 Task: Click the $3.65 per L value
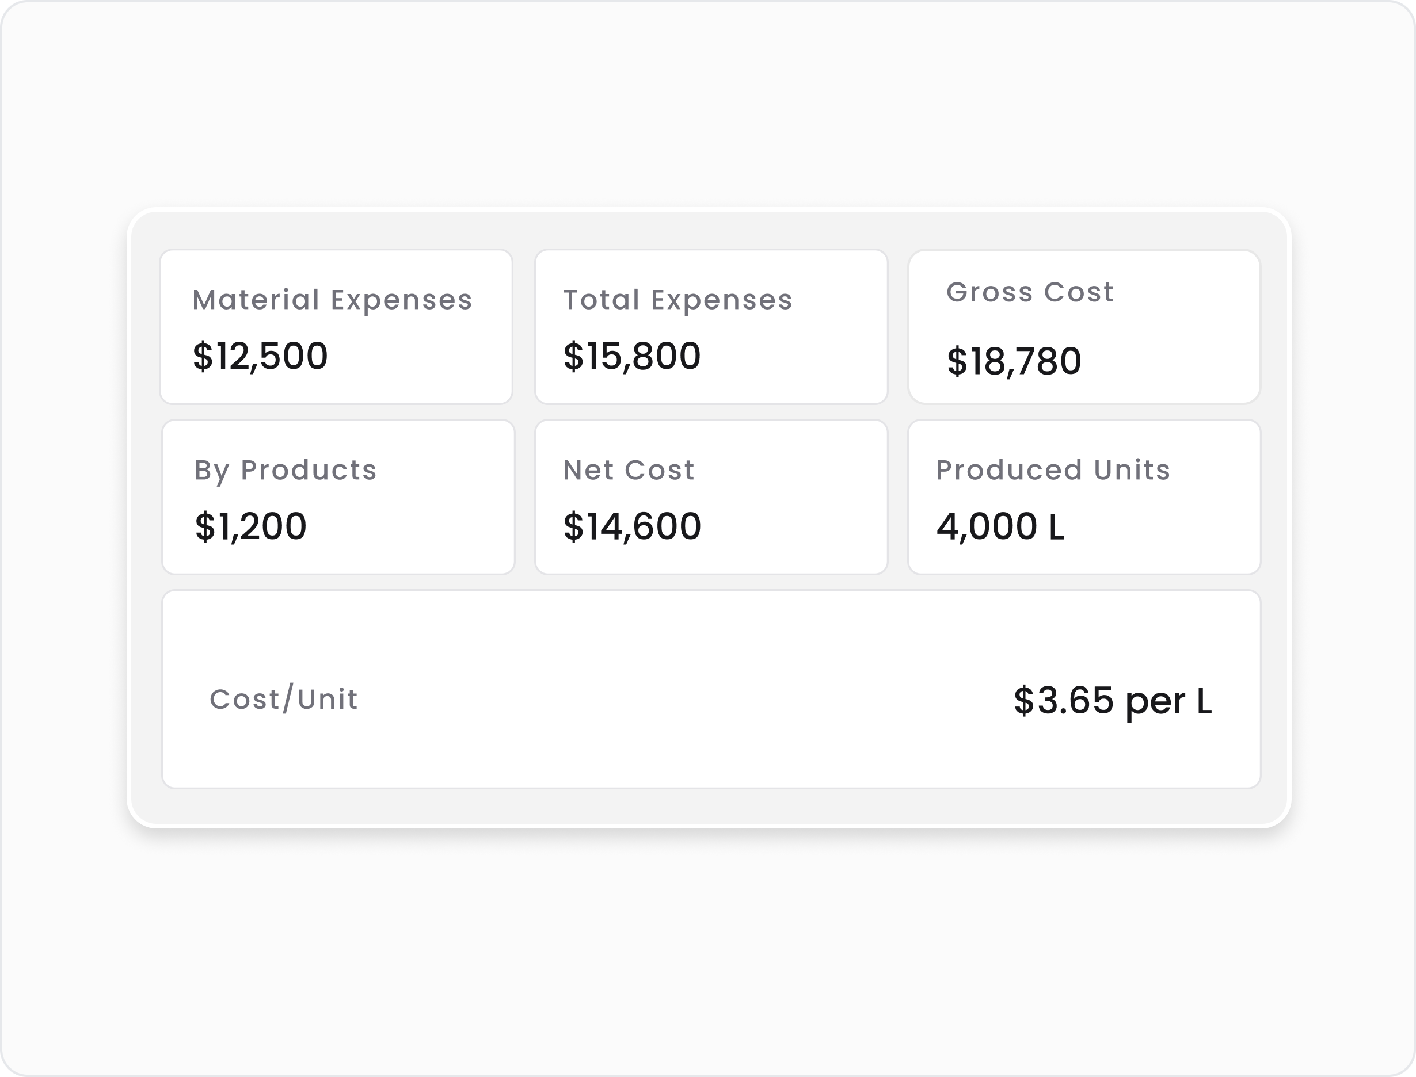(x=1113, y=701)
